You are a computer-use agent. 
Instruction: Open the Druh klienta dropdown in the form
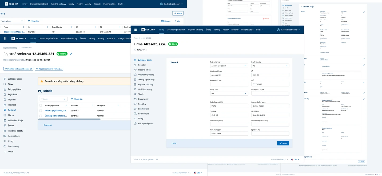[x=270, y=66]
